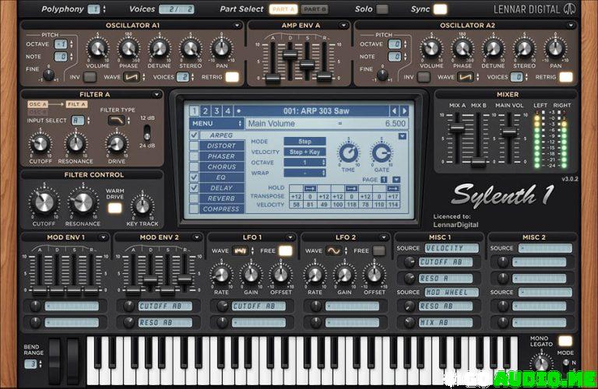Toggle the Sync button on top bar
Screen dimensions: 598x389
click(440, 9)
